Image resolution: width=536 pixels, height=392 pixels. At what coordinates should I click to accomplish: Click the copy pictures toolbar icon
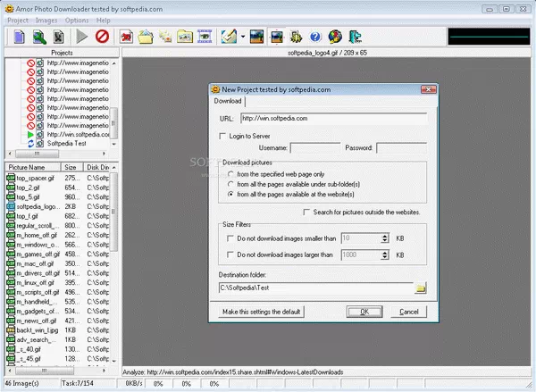165,37
